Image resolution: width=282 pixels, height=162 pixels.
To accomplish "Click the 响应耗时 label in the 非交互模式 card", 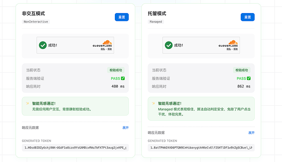I will pos(33,87).
